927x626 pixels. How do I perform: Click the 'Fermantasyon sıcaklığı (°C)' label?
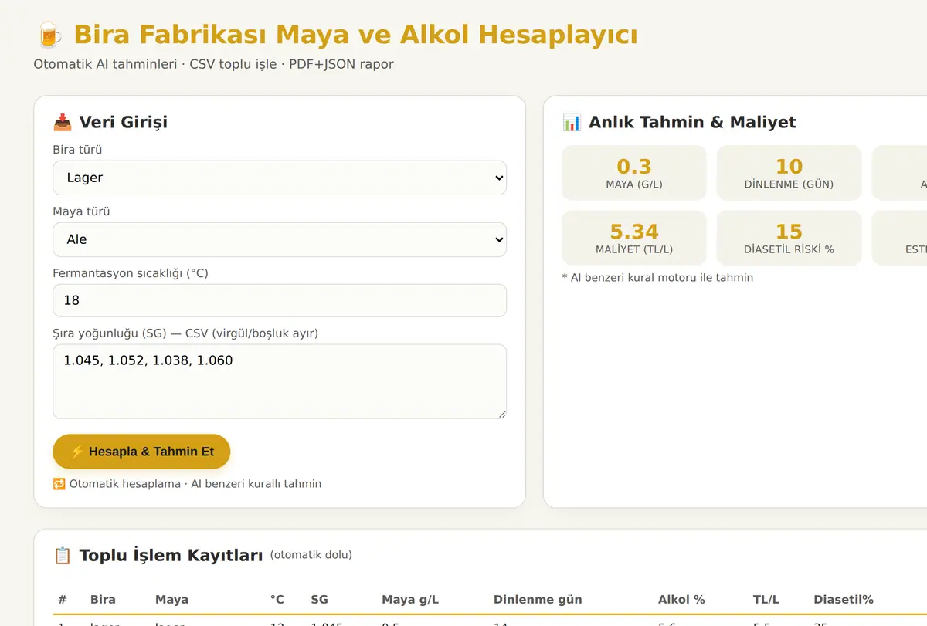[131, 273]
